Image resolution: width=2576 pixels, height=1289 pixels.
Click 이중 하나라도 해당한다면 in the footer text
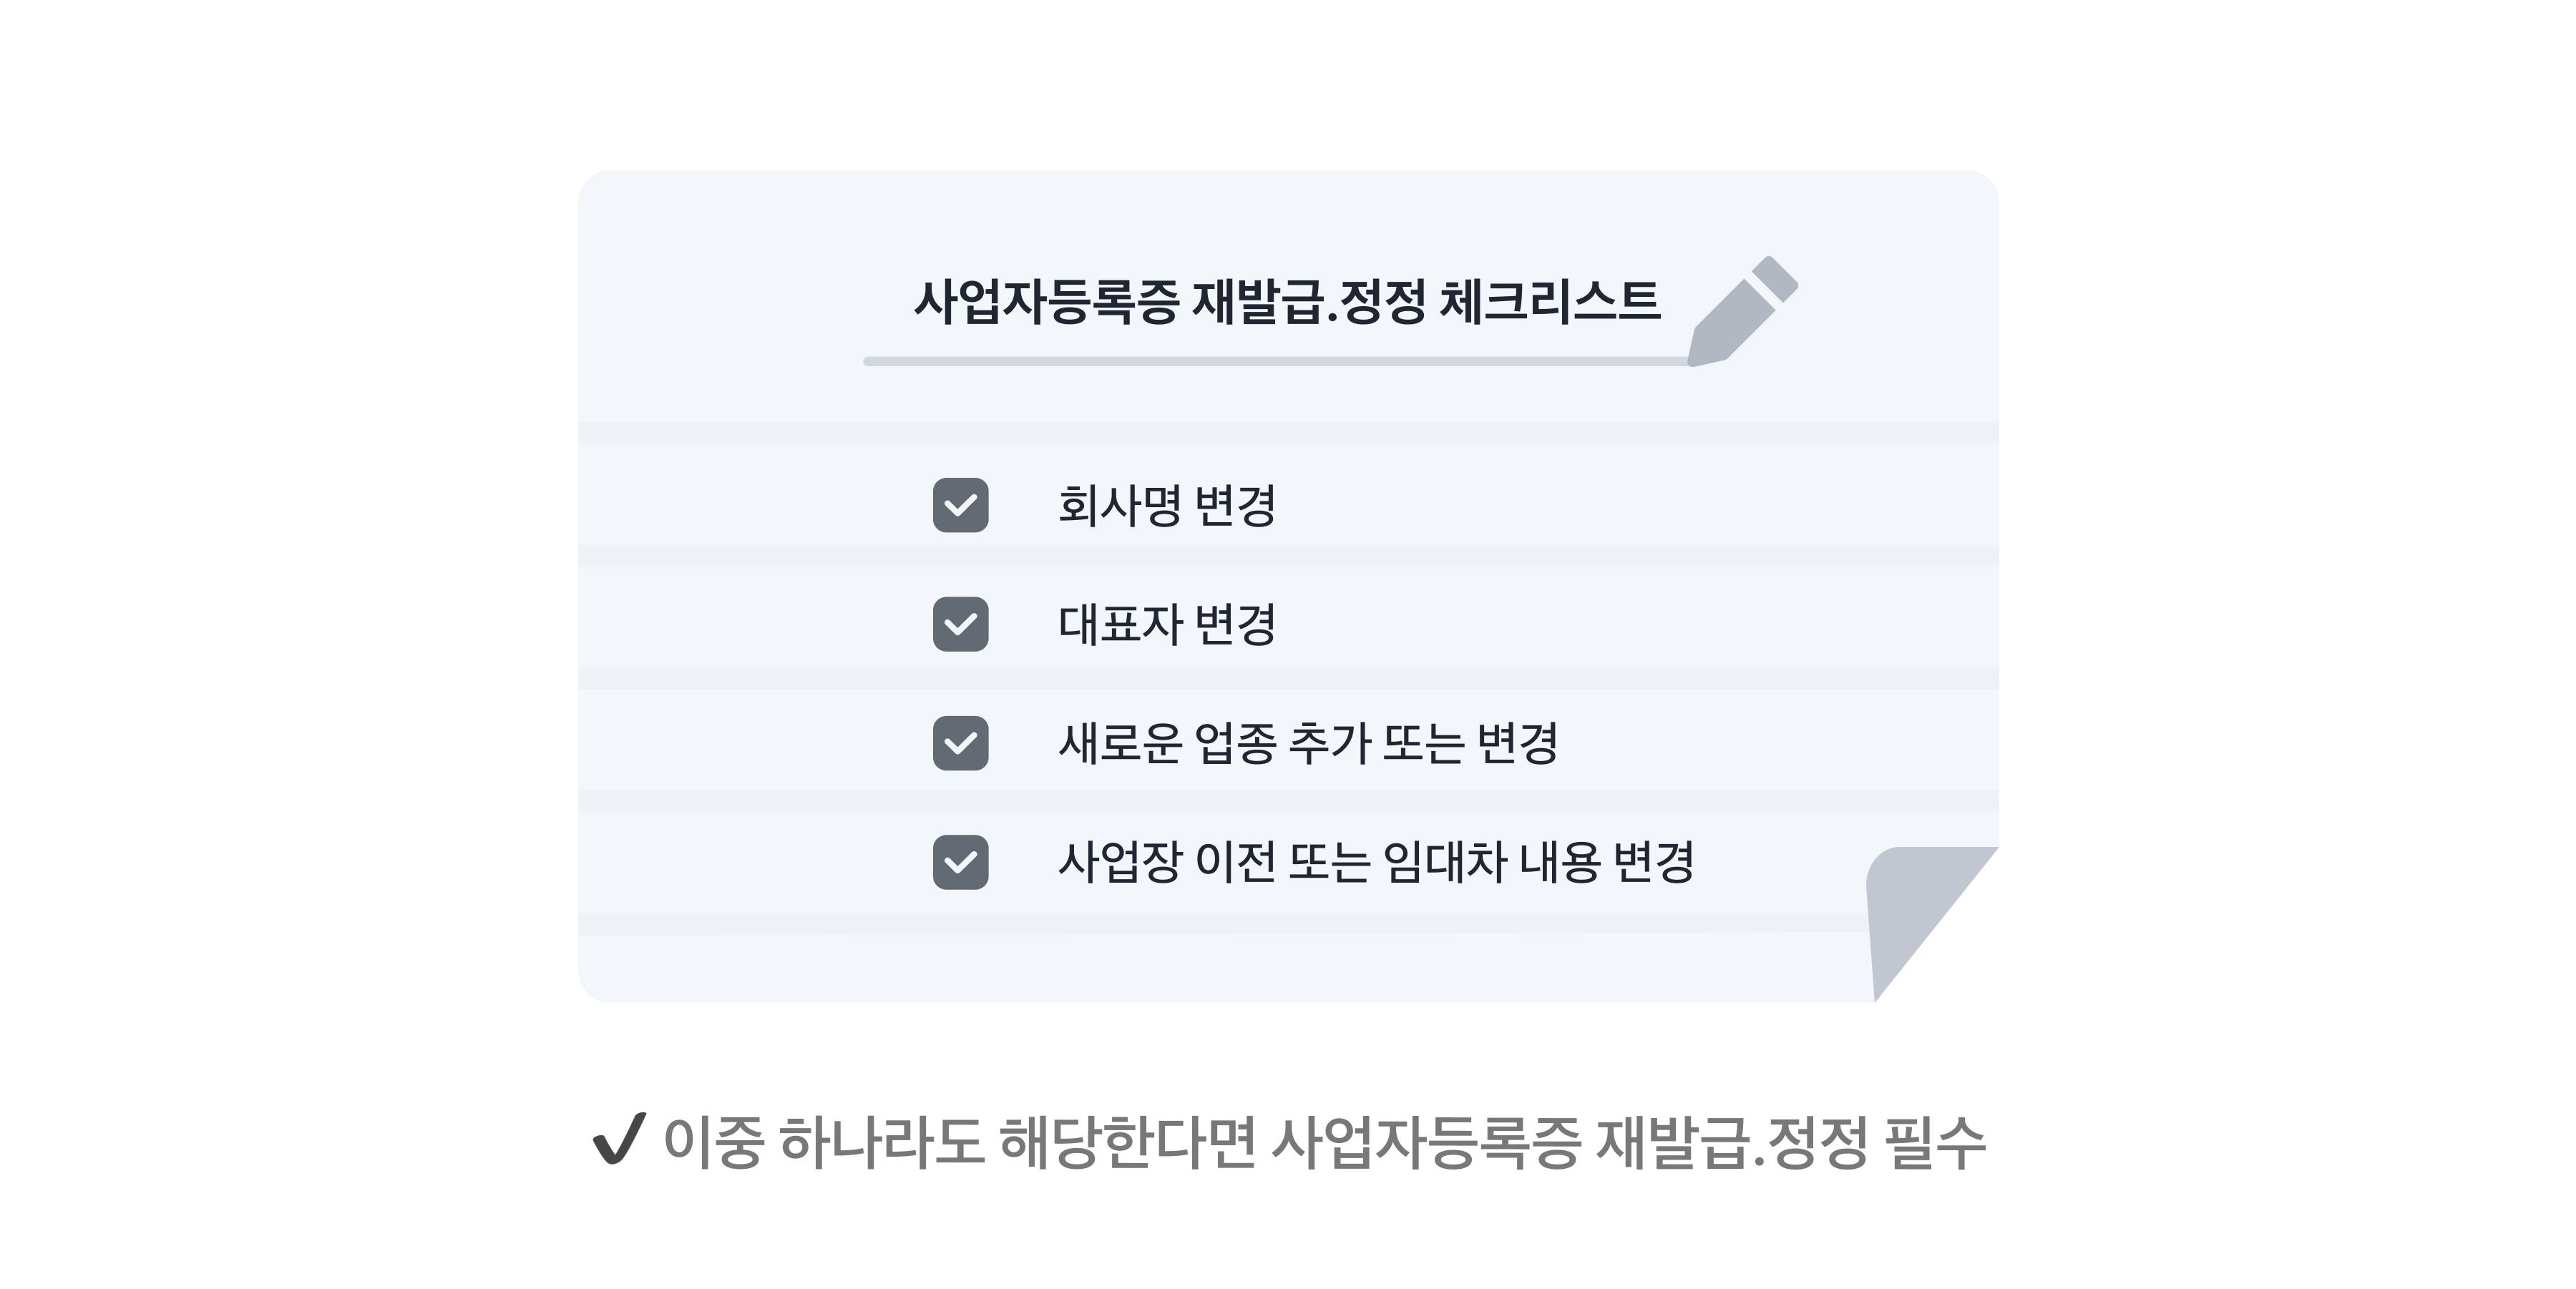point(960,1142)
